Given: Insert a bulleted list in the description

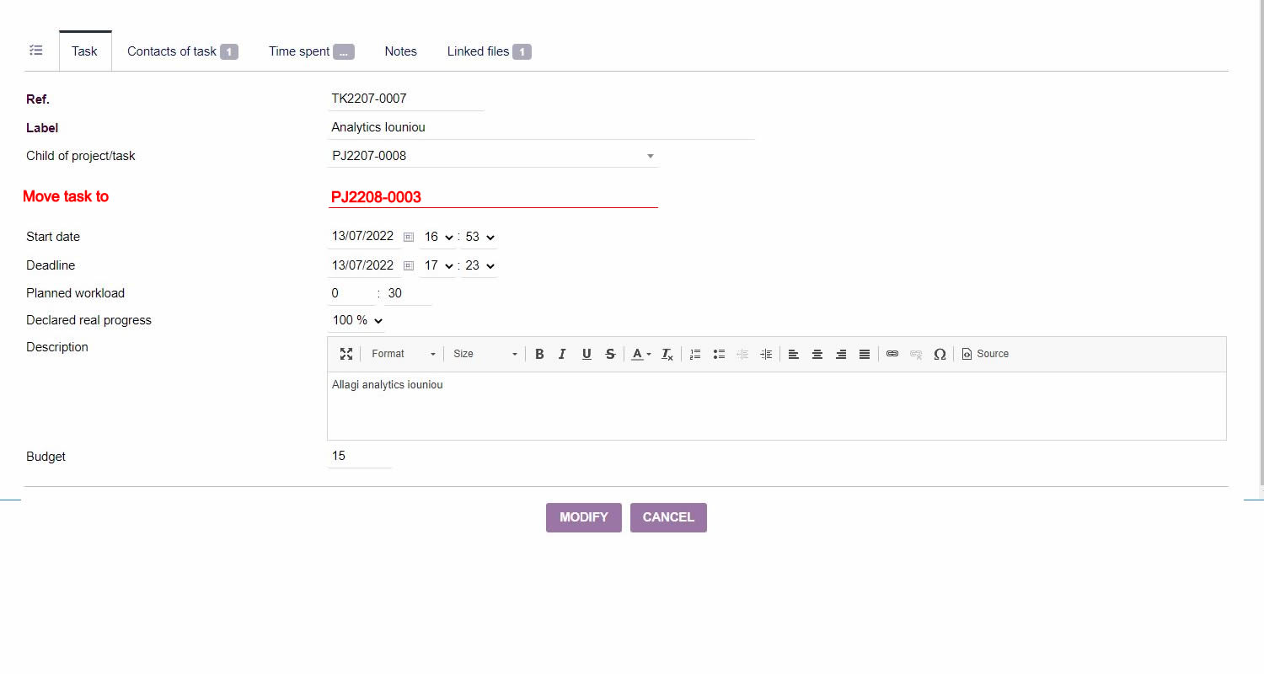Looking at the screenshot, I should coord(719,354).
